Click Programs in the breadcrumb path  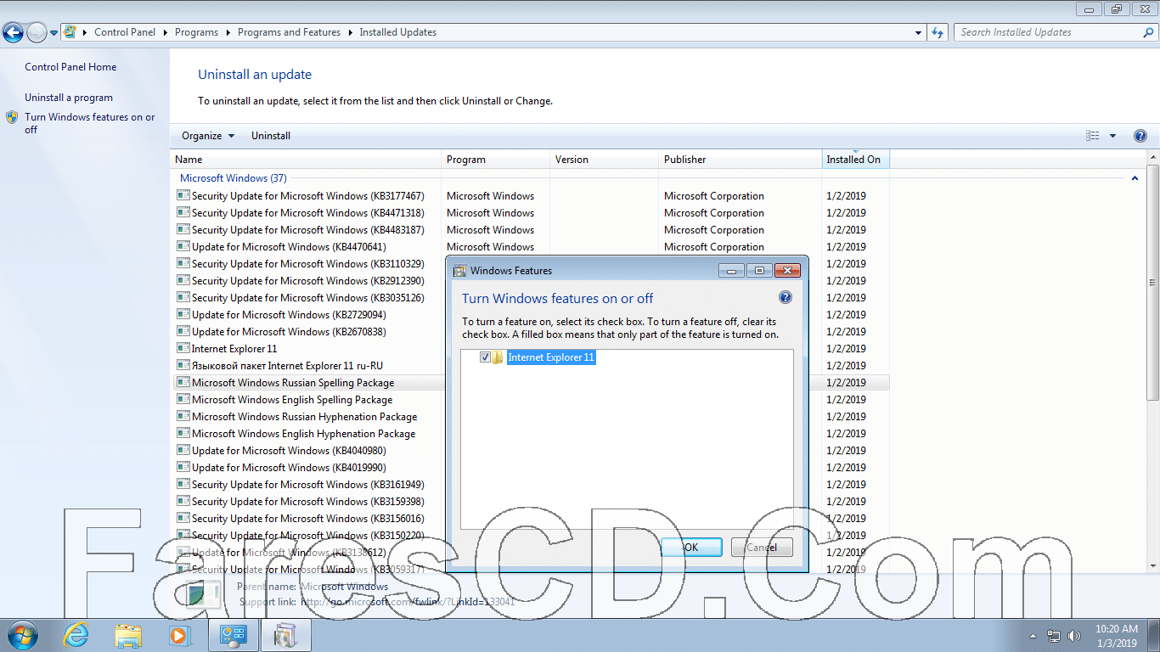pos(196,32)
